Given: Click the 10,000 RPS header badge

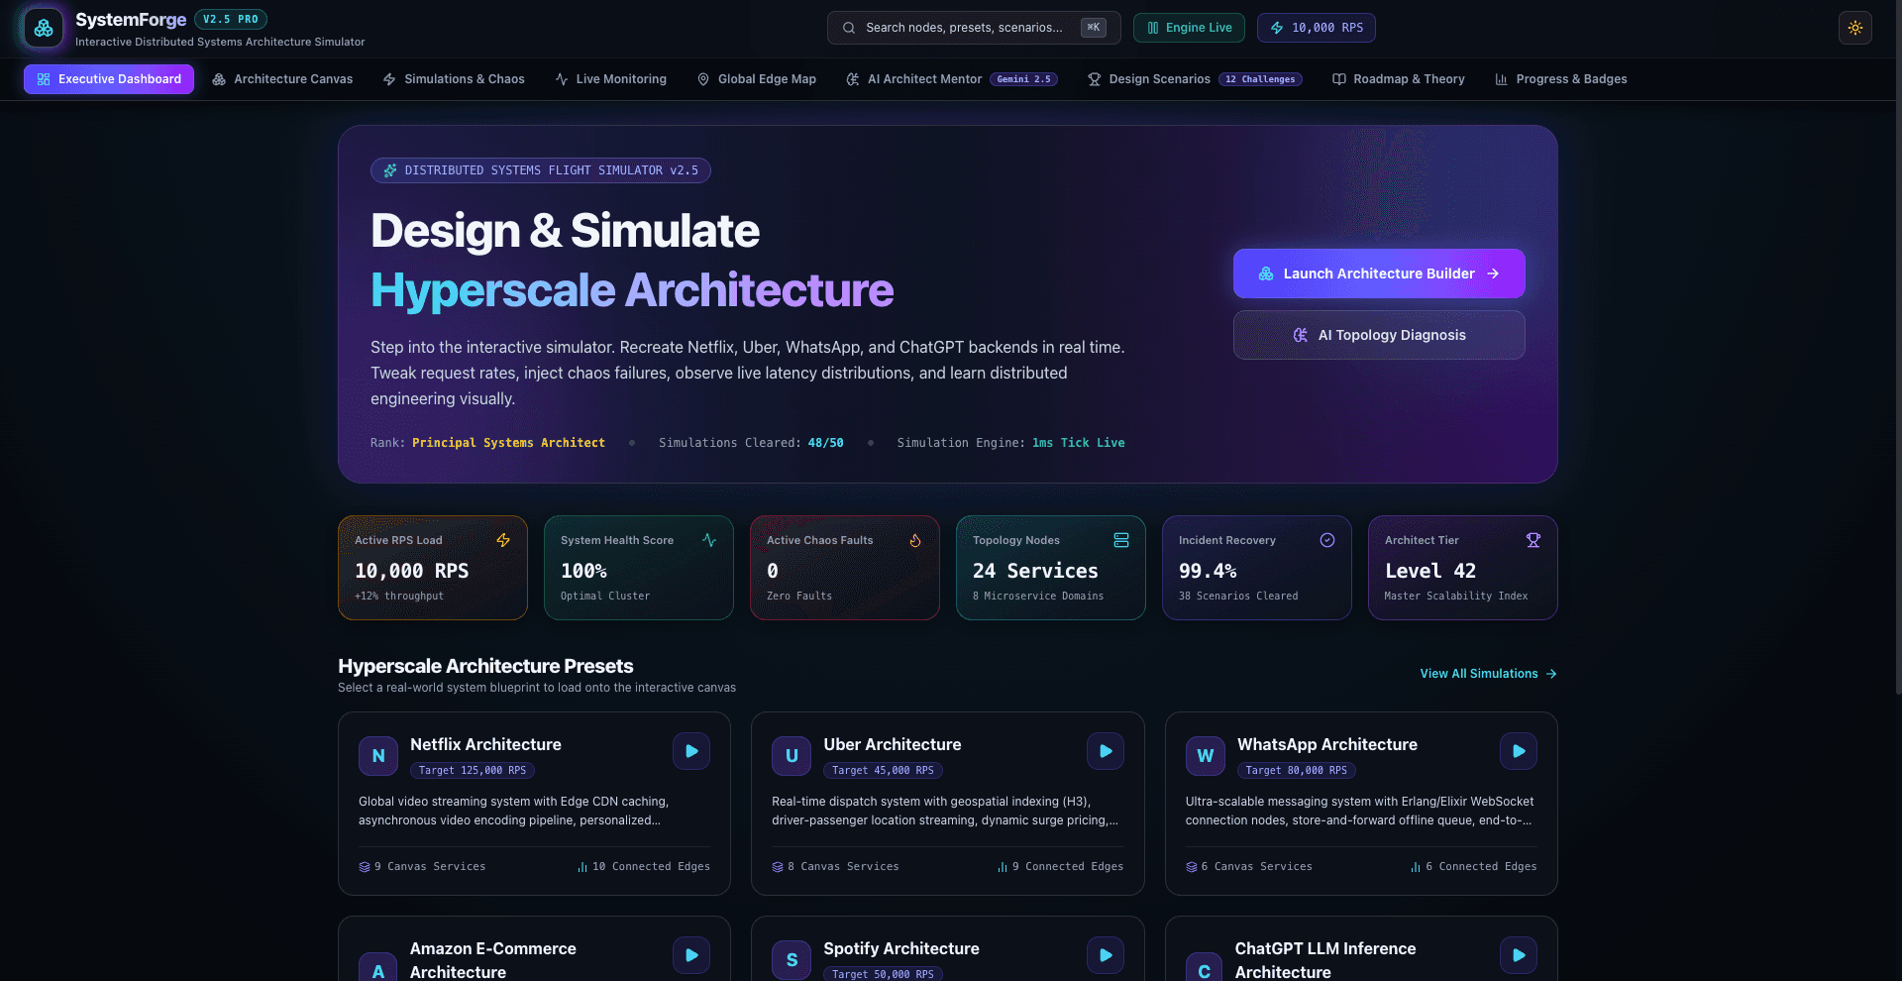Looking at the screenshot, I should click(x=1316, y=28).
